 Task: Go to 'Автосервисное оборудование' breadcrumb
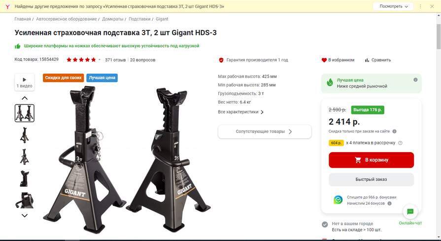(67, 19)
